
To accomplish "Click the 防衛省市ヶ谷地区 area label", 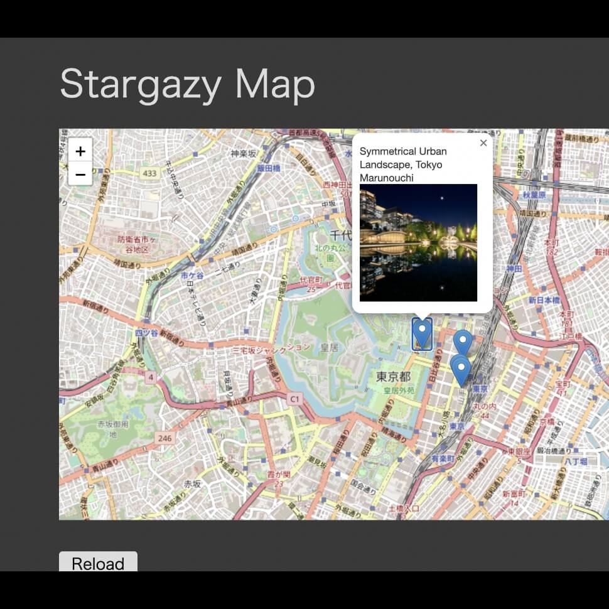I will pyautogui.click(x=133, y=244).
